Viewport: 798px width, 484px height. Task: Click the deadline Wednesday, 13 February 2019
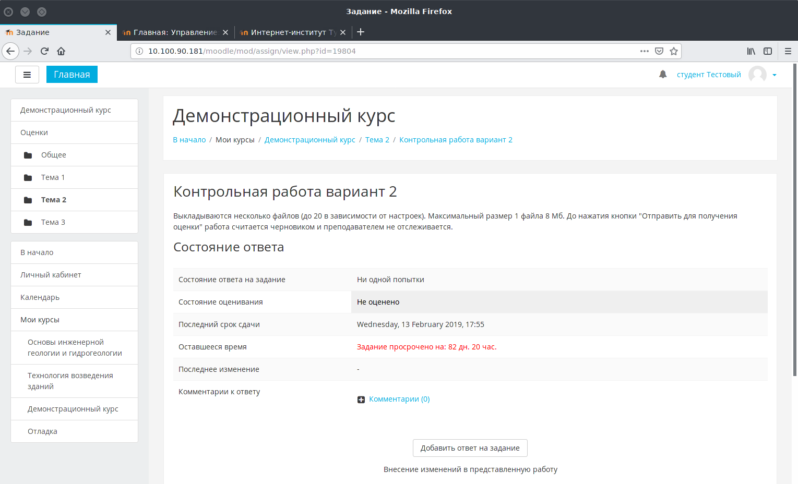click(x=421, y=324)
